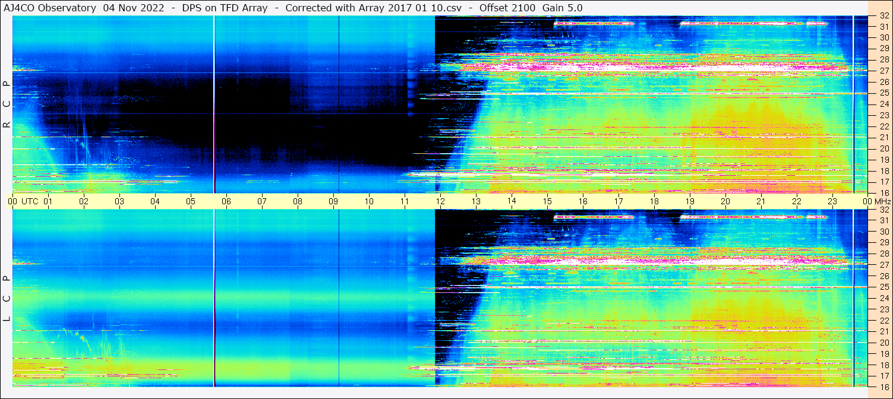The height and width of the screenshot is (399, 893).
Task: Click "27" MHz tick of LCP panel
Action: pyautogui.click(x=884, y=265)
